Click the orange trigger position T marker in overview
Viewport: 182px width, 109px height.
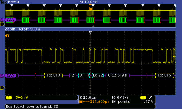[x=91, y=8]
